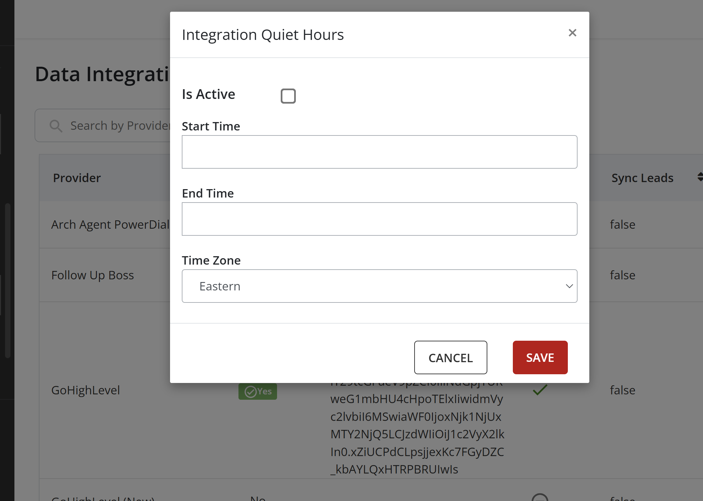Click the GoHighLevel provider name

pyautogui.click(x=86, y=390)
